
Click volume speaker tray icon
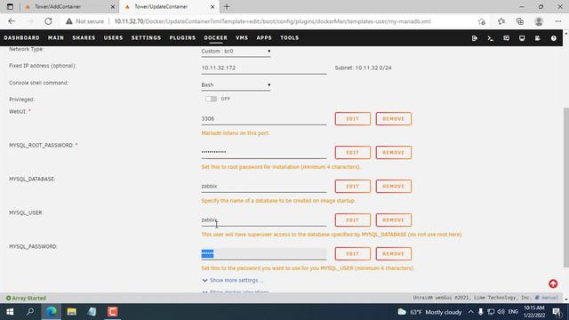pyautogui.click(x=501, y=312)
